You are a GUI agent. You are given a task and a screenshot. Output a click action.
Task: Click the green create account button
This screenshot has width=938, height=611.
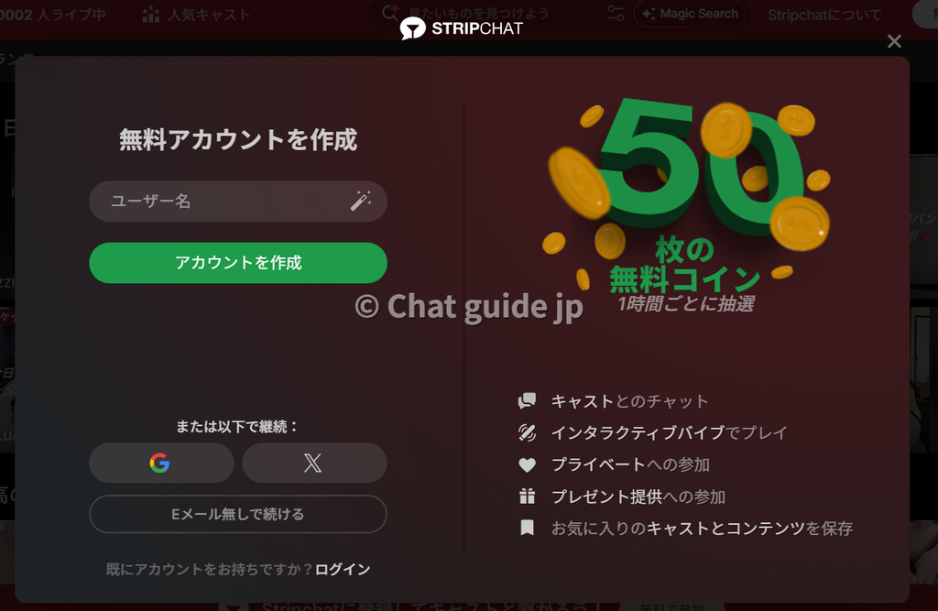click(238, 263)
